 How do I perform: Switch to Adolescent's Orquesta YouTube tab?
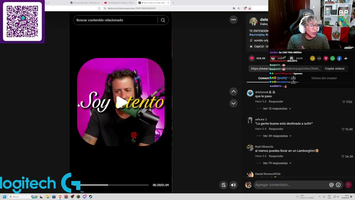(119, 3)
